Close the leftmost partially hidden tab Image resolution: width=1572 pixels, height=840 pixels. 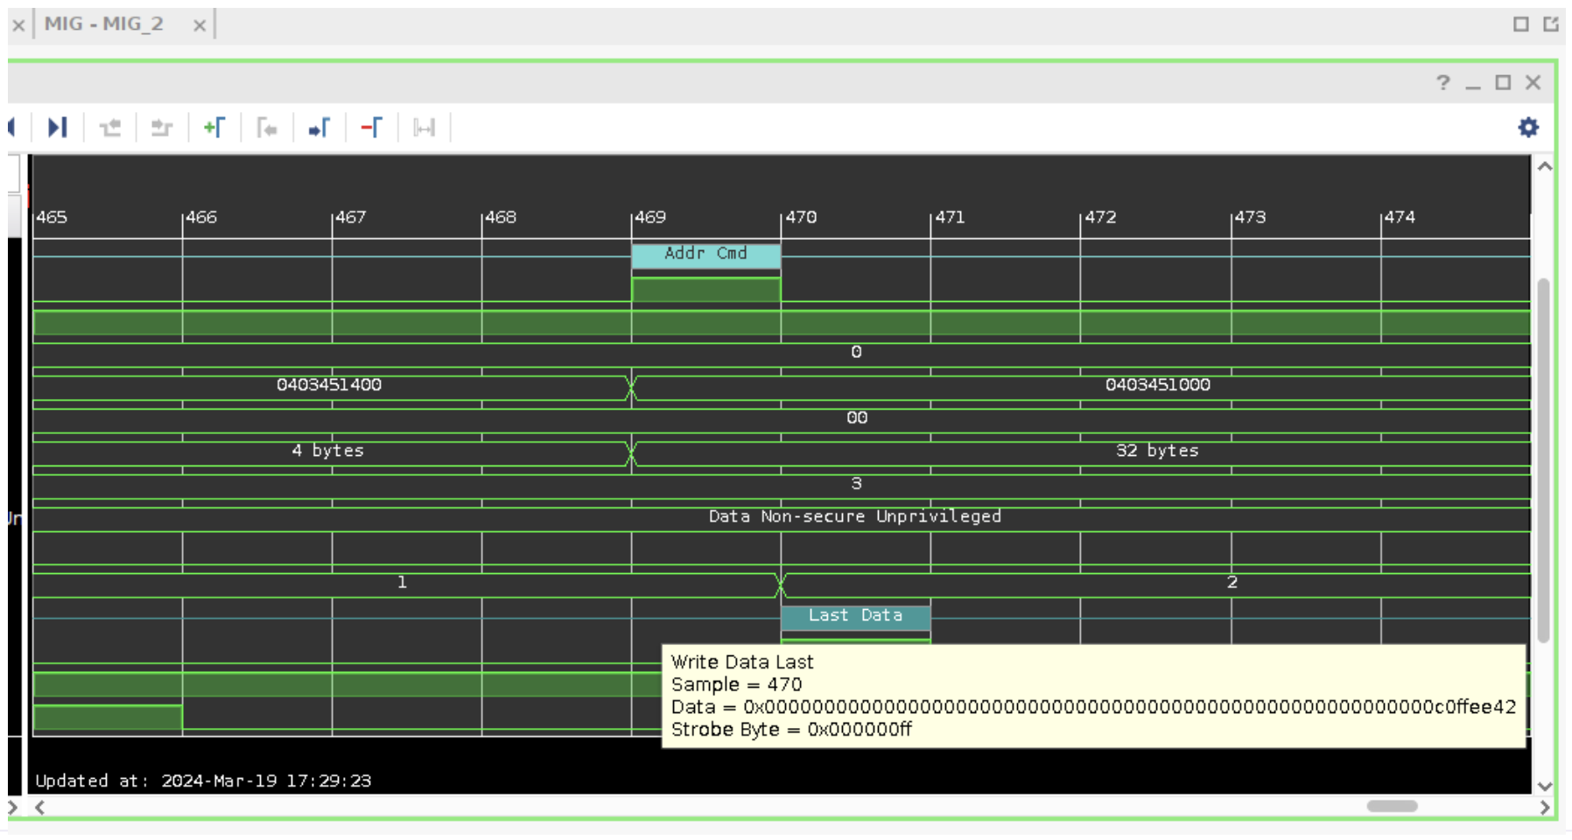pyautogui.click(x=18, y=25)
